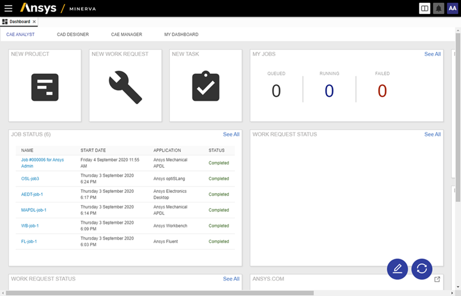Screen dimensions: 461x296
Task: Switch to the CAE Manager tab
Action: pyautogui.click(x=126, y=35)
